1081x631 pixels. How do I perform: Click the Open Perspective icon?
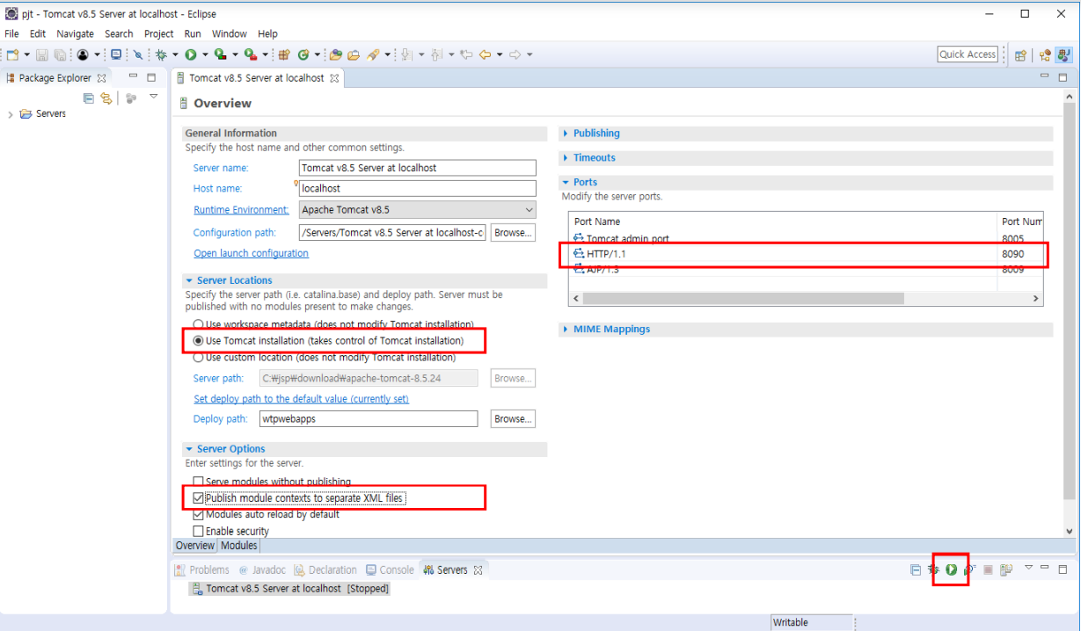tap(1020, 54)
